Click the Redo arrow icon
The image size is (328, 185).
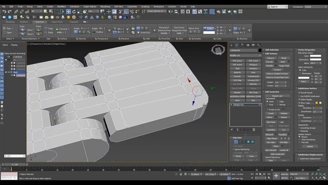coord(10,11)
